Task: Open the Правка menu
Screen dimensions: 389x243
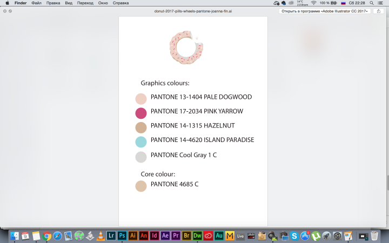Action: click(x=53, y=3)
